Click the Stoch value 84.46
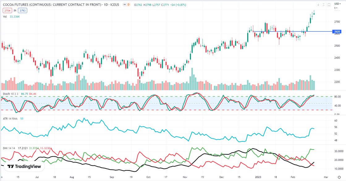The image size is (346, 181). click(x=33, y=94)
